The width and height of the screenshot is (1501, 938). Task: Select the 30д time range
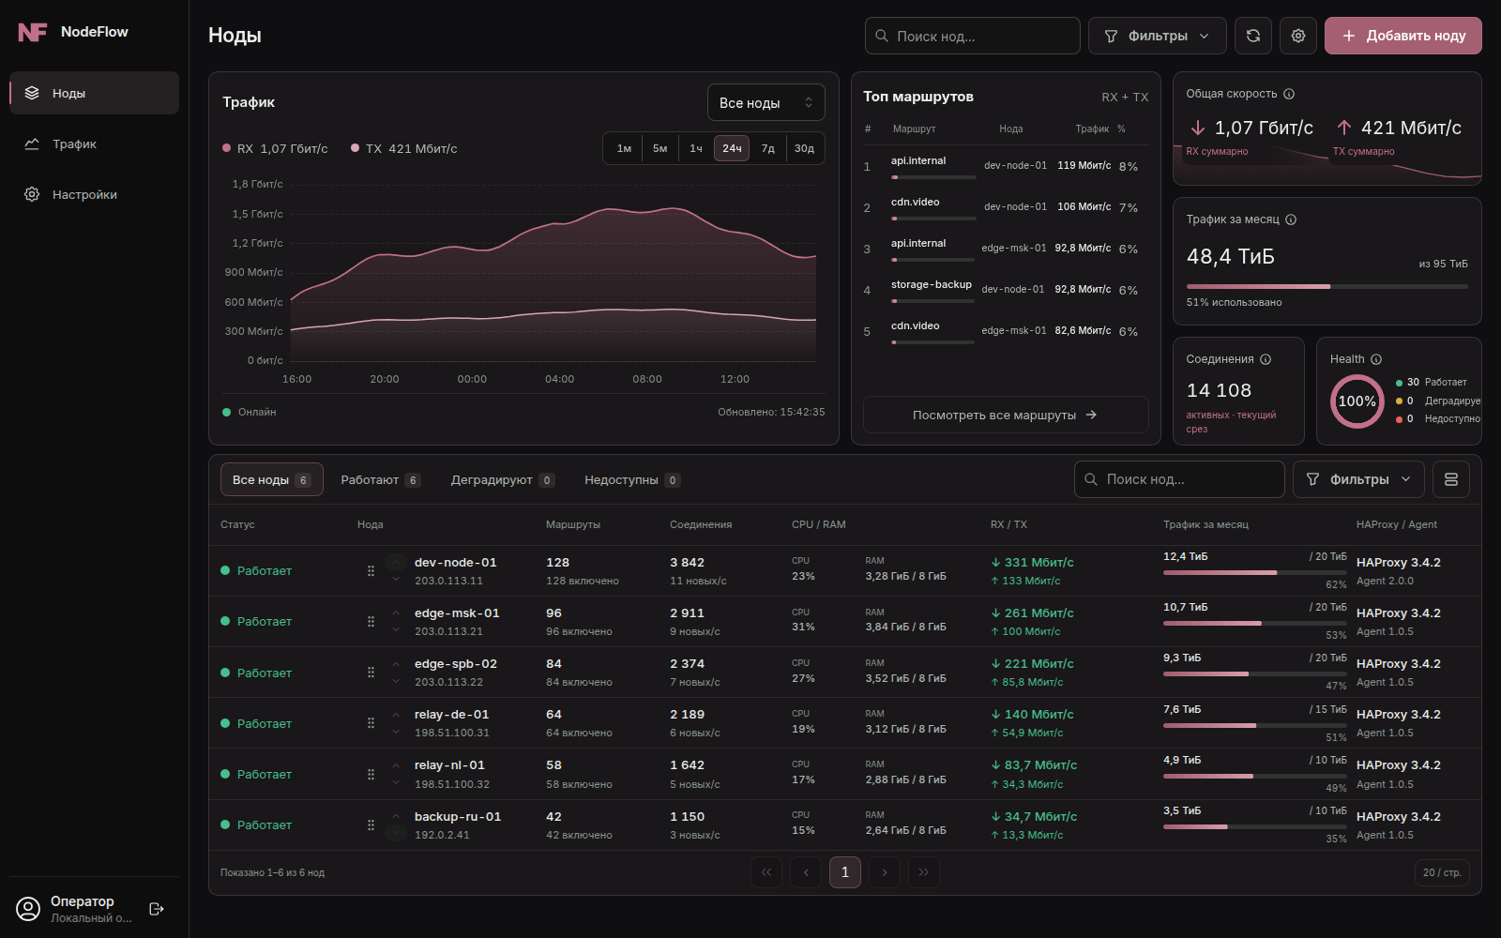click(x=805, y=148)
